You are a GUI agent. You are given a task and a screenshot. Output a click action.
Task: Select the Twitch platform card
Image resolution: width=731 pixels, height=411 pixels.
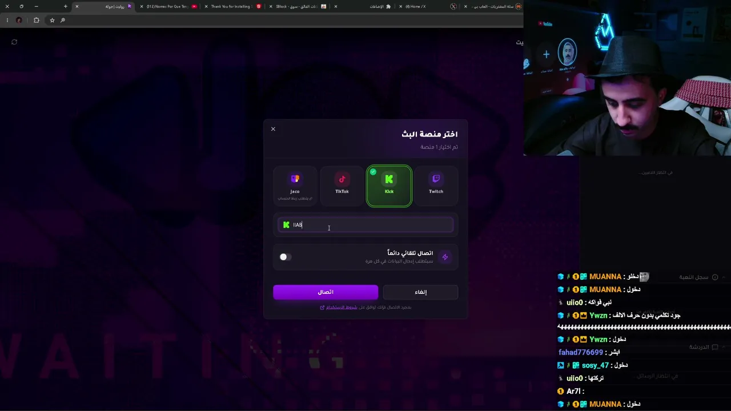coord(436,186)
